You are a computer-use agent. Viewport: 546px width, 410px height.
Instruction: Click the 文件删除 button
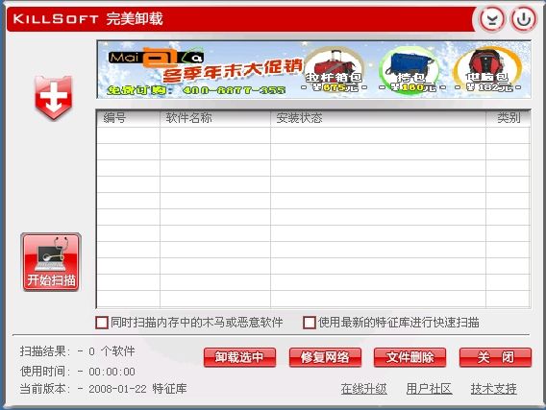coord(409,357)
